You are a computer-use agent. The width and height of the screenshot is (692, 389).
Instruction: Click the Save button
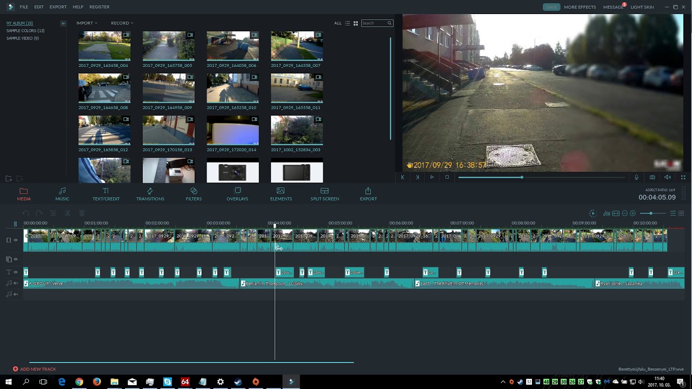(x=551, y=7)
